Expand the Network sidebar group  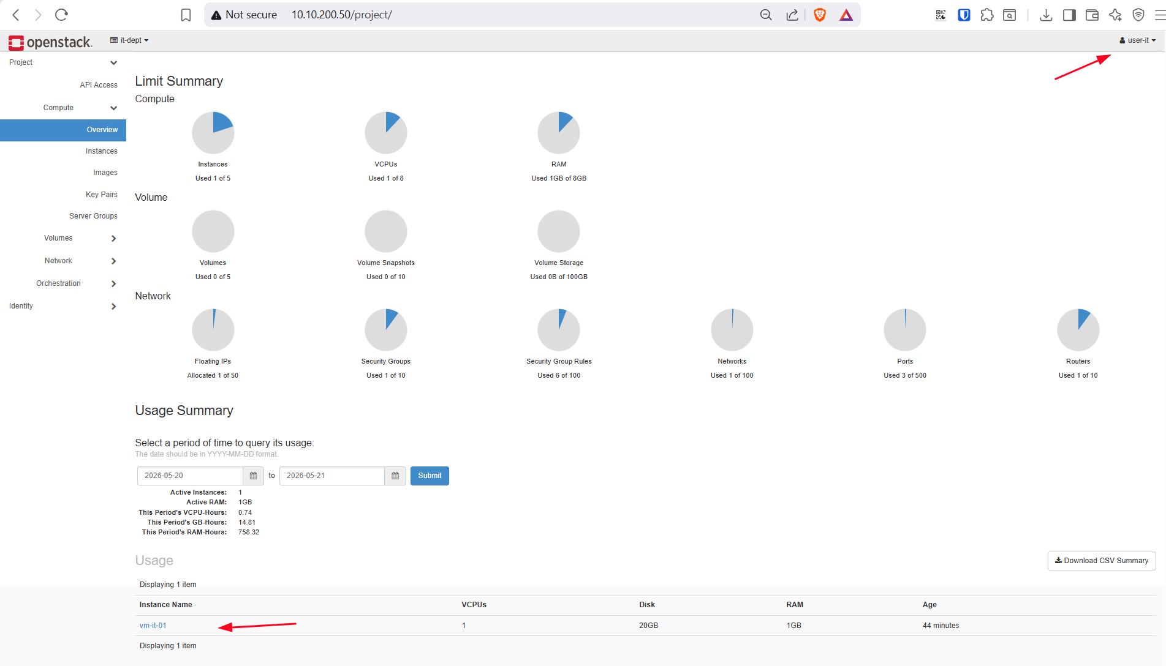coord(63,261)
